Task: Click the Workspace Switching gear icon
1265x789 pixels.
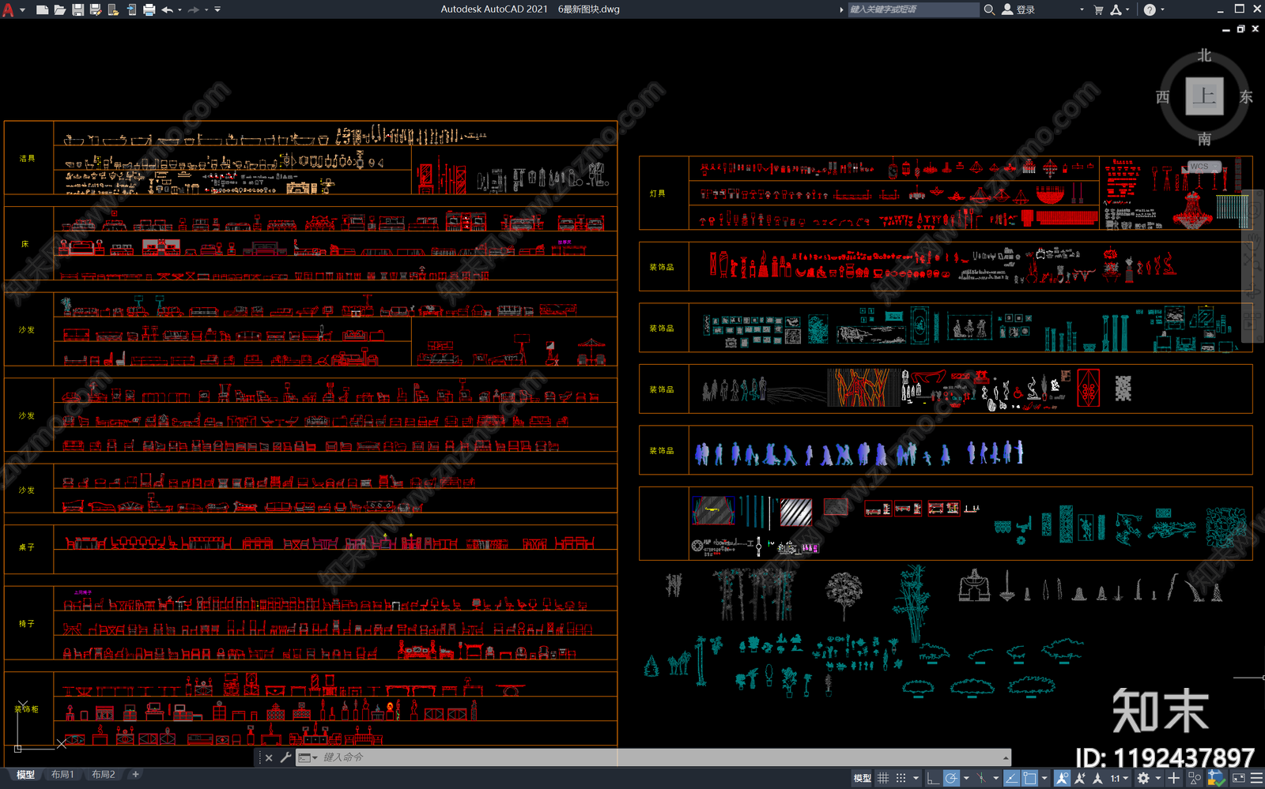Action: [1143, 778]
